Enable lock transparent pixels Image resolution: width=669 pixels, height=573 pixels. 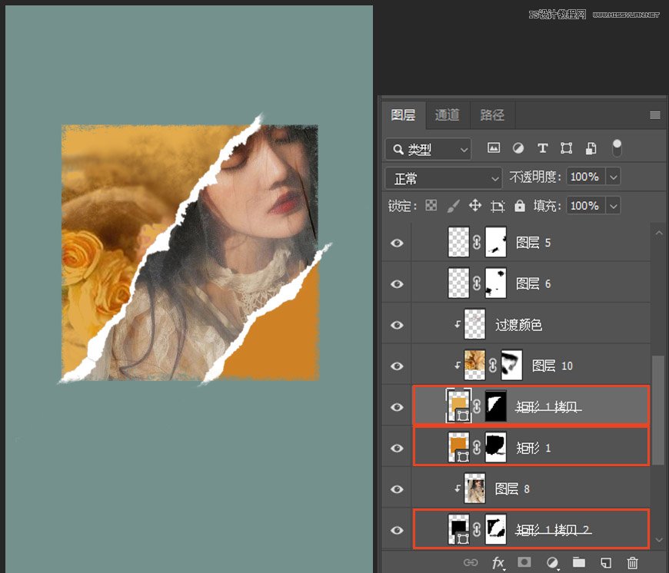(x=431, y=206)
